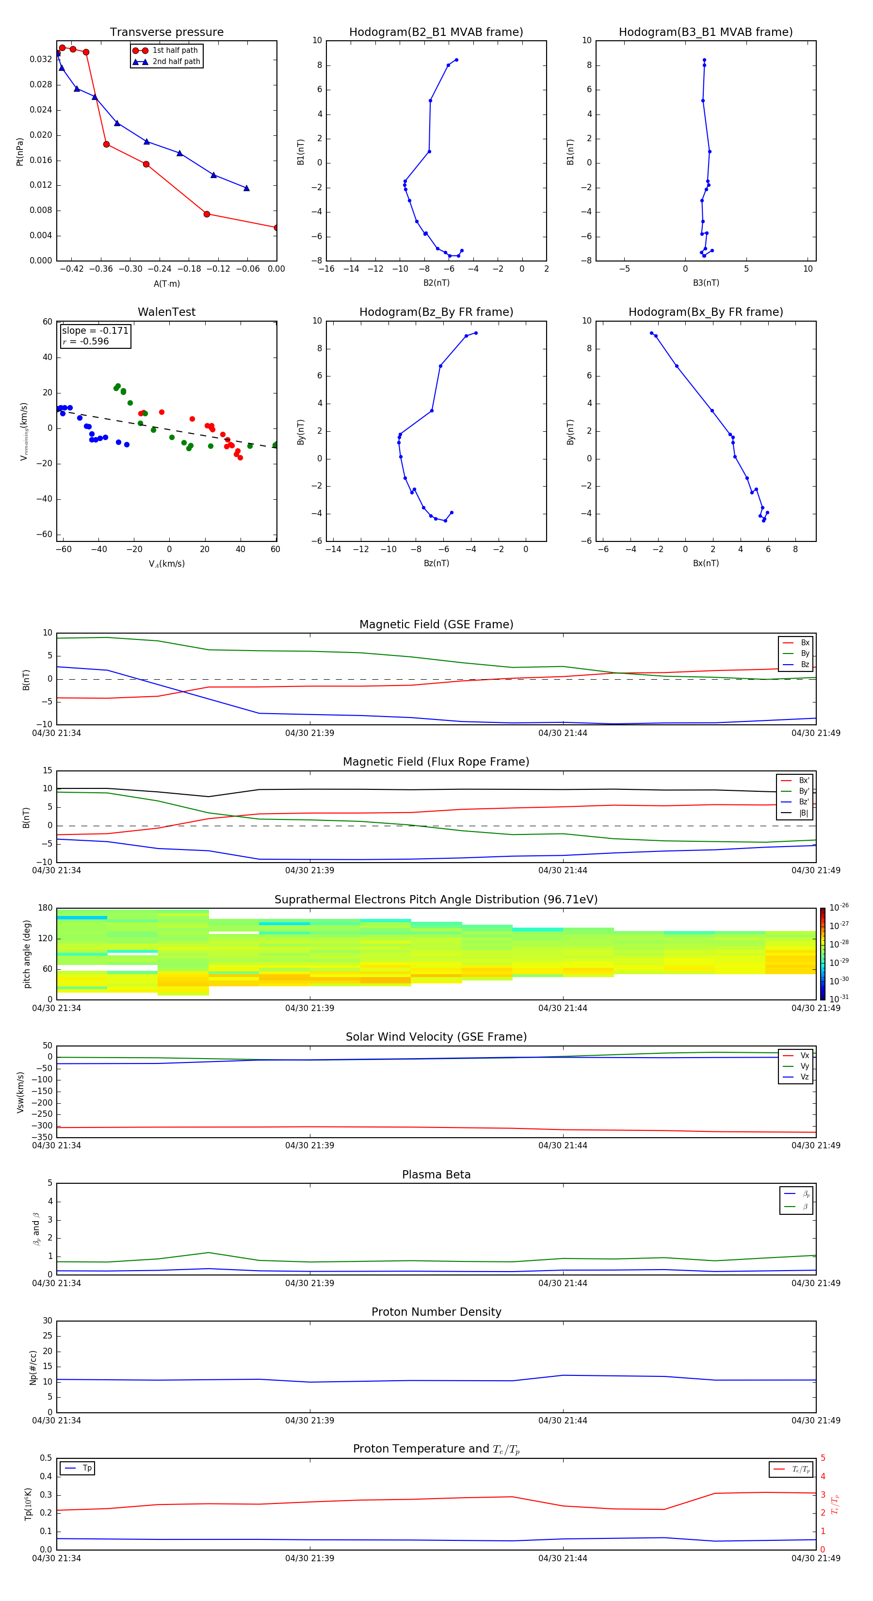
Task: Select By' entry in Flux Rope legend
Action: coord(795,791)
